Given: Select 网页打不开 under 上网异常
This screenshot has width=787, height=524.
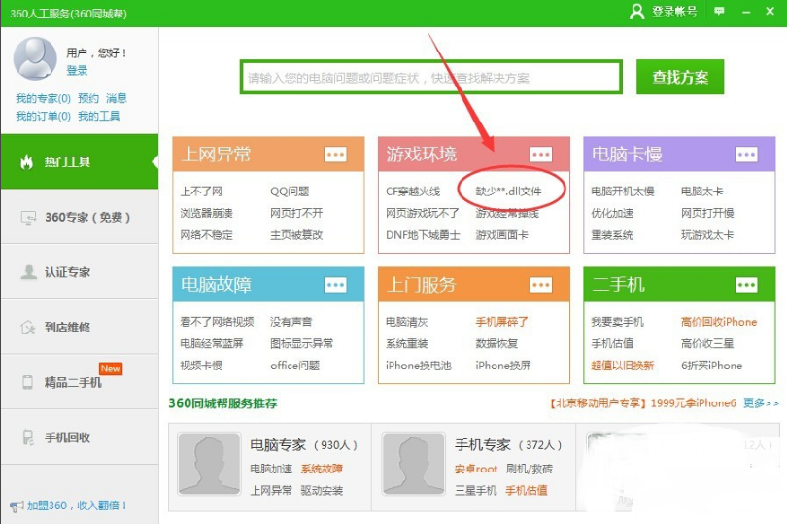Looking at the screenshot, I should coord(296,213).
